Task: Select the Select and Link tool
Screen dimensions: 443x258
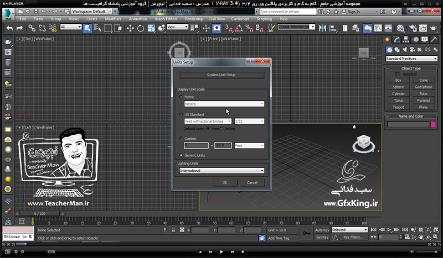Action: pos(32,28)
